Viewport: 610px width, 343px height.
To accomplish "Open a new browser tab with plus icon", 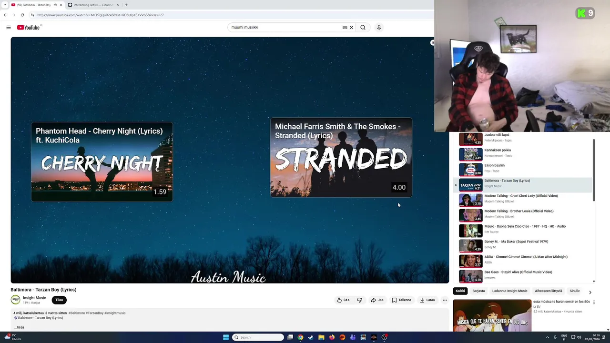I will 126,5.
